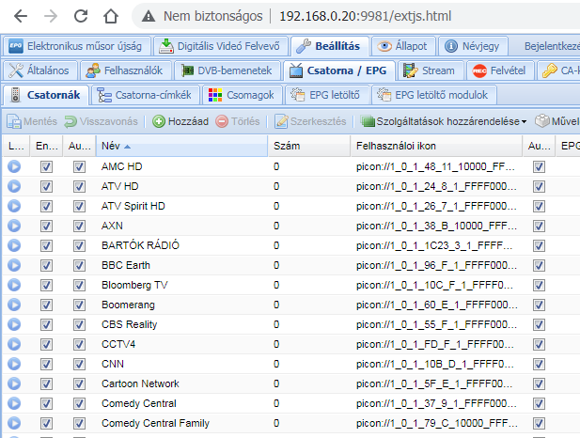Screen dimensions: 580x438
Task: Toggle auto icon checkbox for AMC HD
Action: click(x=539, y=166)
